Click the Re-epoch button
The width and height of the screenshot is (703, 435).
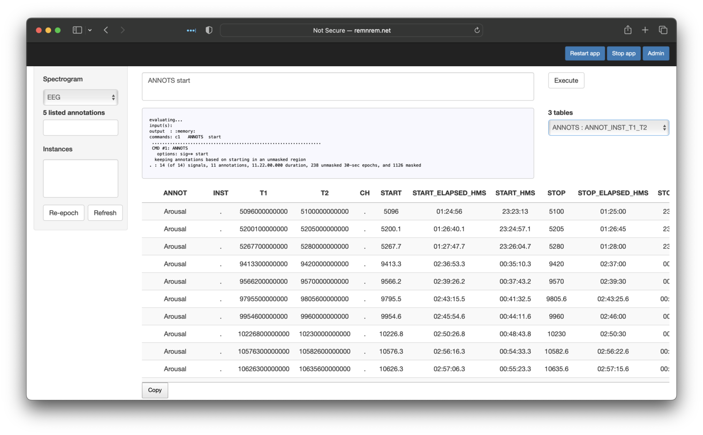[x=63, y=213]
